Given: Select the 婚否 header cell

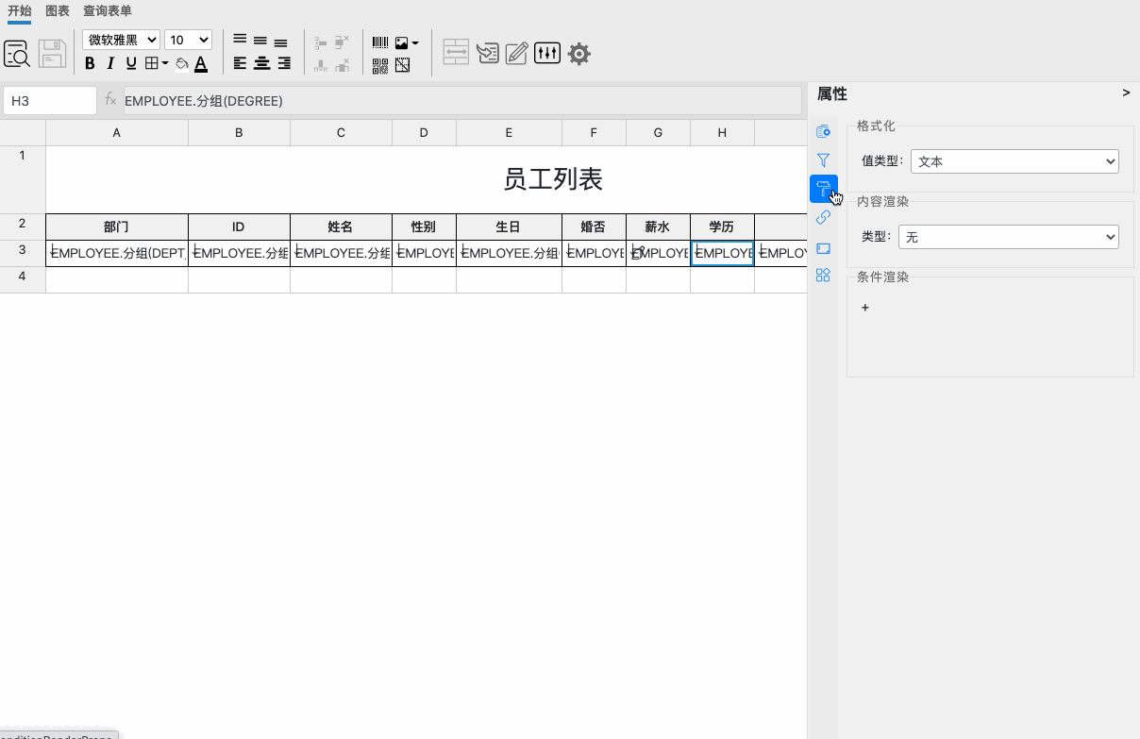Looking at the screenshot, I should 594,227.
